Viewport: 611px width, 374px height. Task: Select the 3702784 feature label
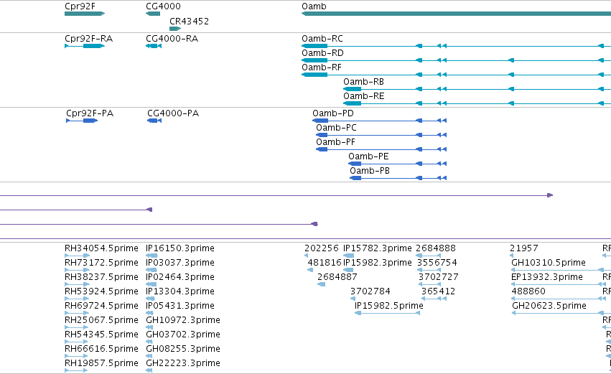tap(370, 291)
